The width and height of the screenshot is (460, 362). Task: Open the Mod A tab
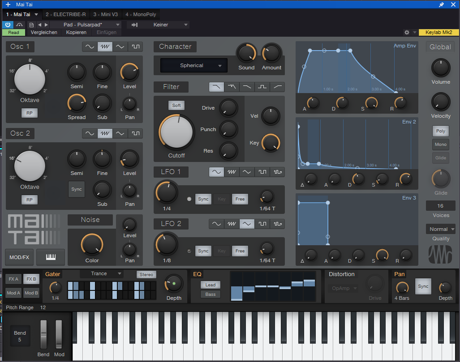click(13, 293)
